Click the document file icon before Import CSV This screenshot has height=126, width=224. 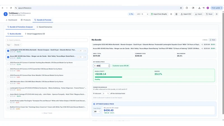pos(176,14)
